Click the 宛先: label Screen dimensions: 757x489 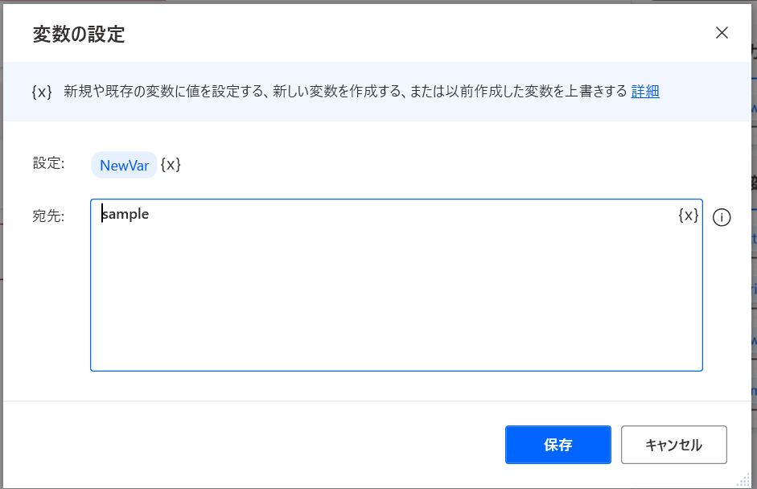pyautogui.click(x=48, y=216)
